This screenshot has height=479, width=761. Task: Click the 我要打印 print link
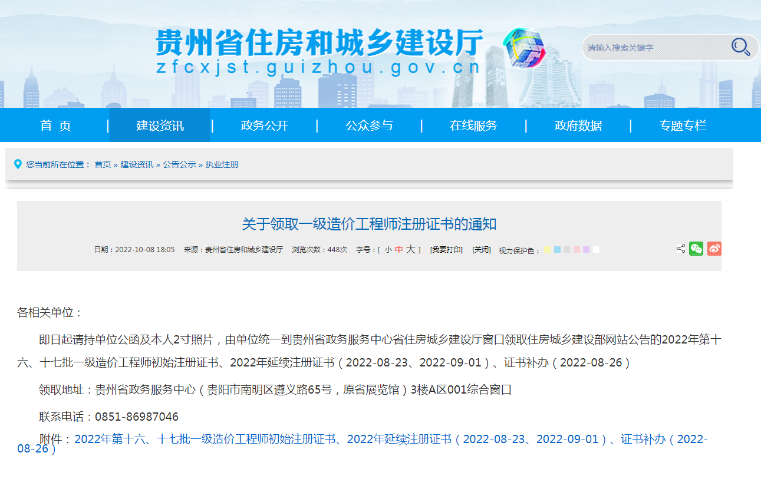(x=446, y=250)
